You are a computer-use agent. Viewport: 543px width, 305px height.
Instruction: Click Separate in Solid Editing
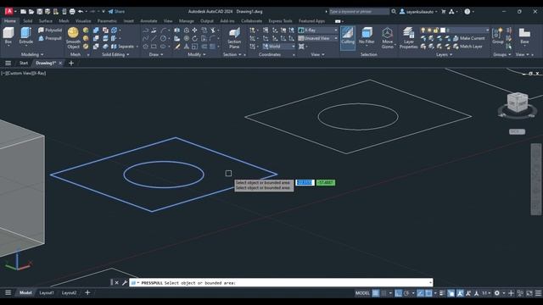click(x=123, y=47)
